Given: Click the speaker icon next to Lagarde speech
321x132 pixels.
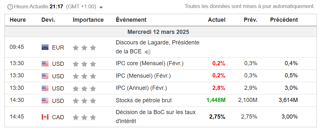Looking at the screenshot, I should pyautogui.click(x=147, y=52).
